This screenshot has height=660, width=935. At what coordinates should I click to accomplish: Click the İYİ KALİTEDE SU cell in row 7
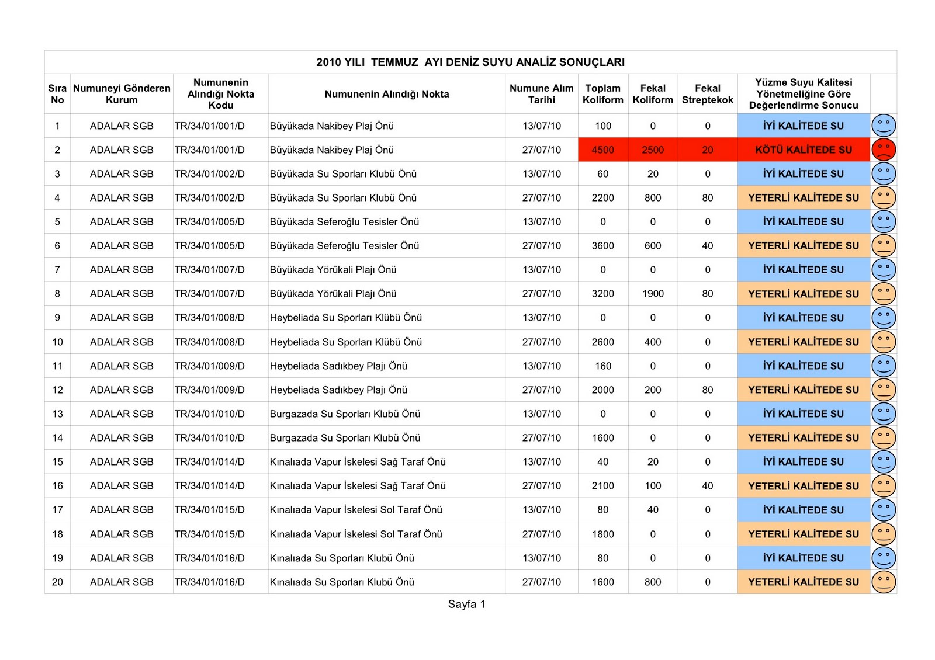point(803,269)
